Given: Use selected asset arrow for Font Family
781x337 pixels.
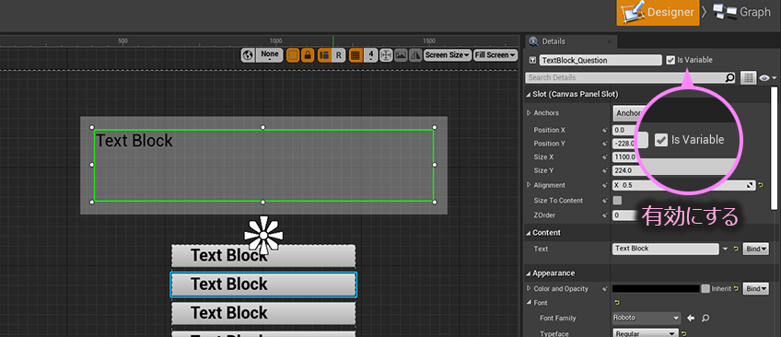Looking at the screenshot, I should pos(691,318).
